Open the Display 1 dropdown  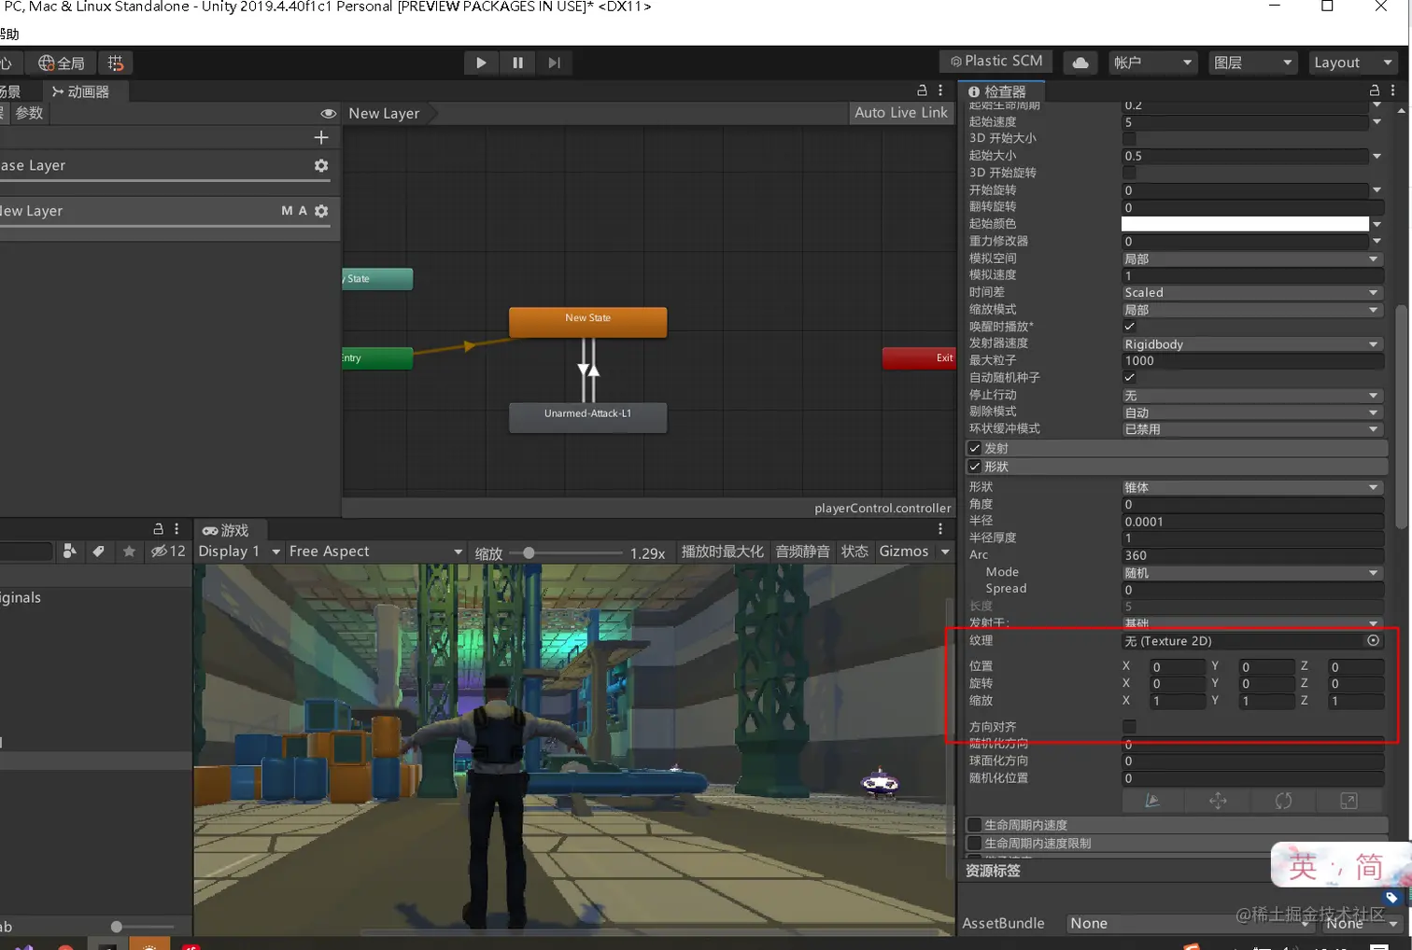pos(239,552)
